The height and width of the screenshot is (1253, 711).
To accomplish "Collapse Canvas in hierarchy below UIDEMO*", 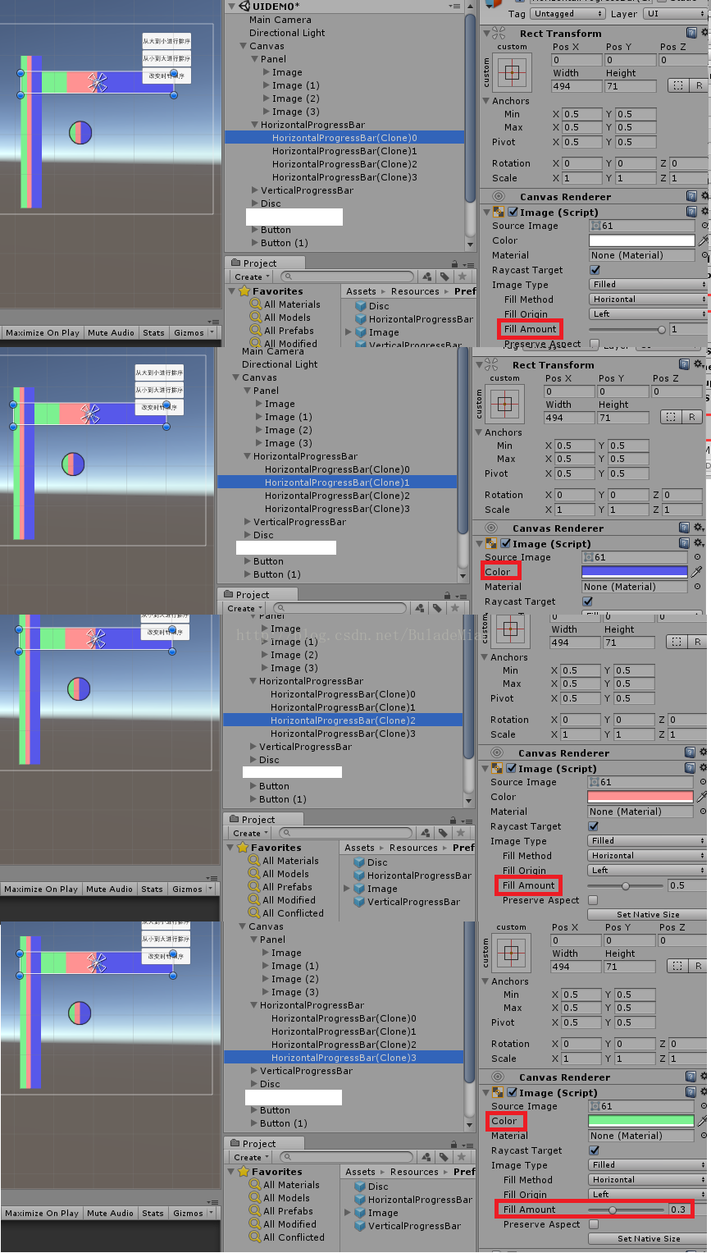I will pyautogui.click(x=244, y=46).
